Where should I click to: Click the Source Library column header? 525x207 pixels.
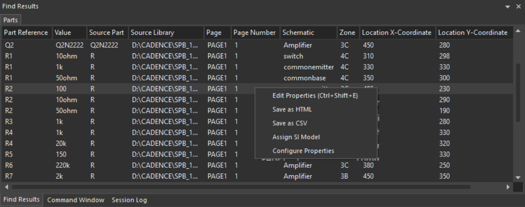pyautogui.click(x=152, y=33)
